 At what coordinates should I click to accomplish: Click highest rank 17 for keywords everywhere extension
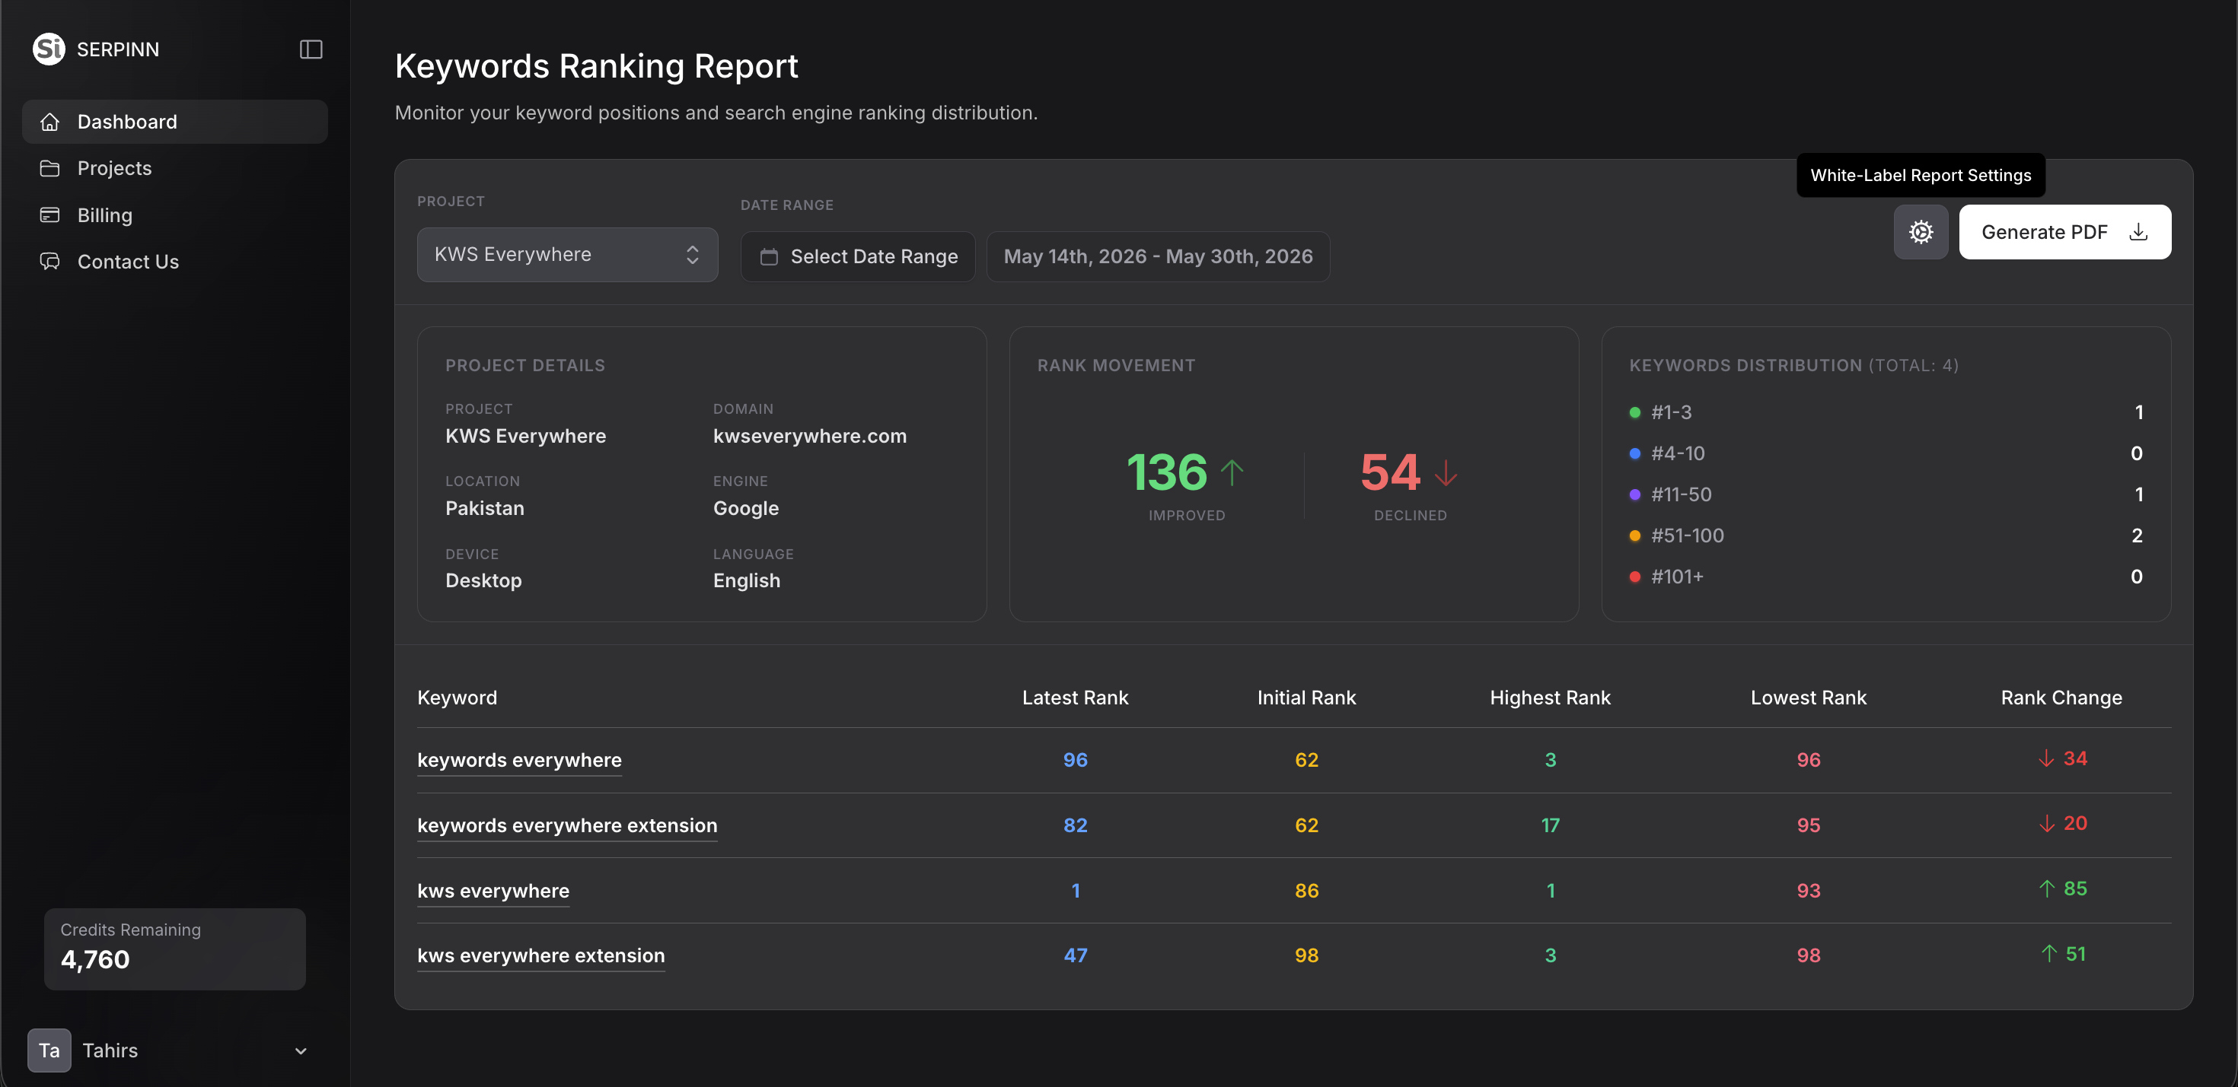(x=1550, y=825)
